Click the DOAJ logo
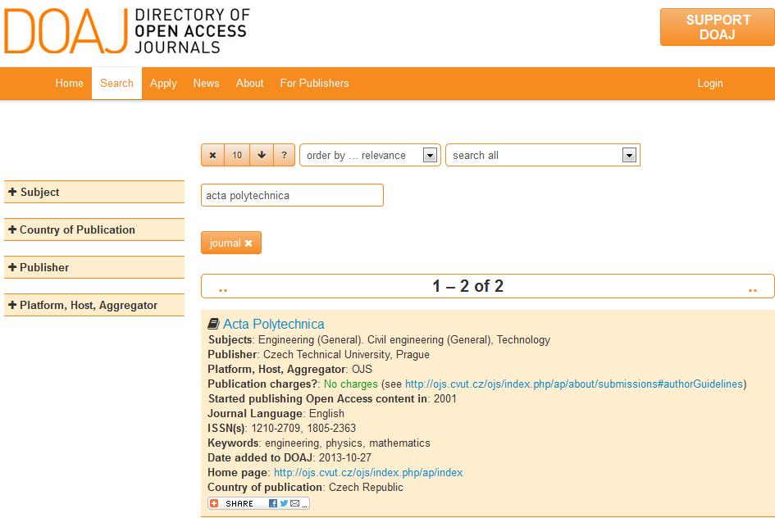Screen dimensions: 775x518 [x=126, y=30]
